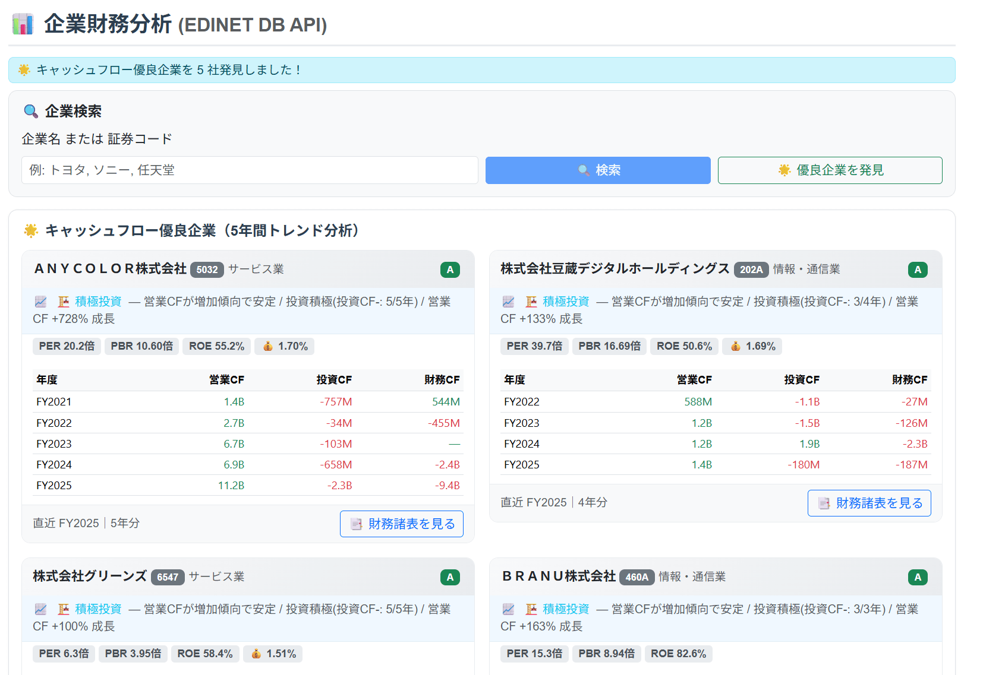
Task: Open 財務諸表を見る for 豆蔵デジタルホールディングス
Action: tap(869, 503)
